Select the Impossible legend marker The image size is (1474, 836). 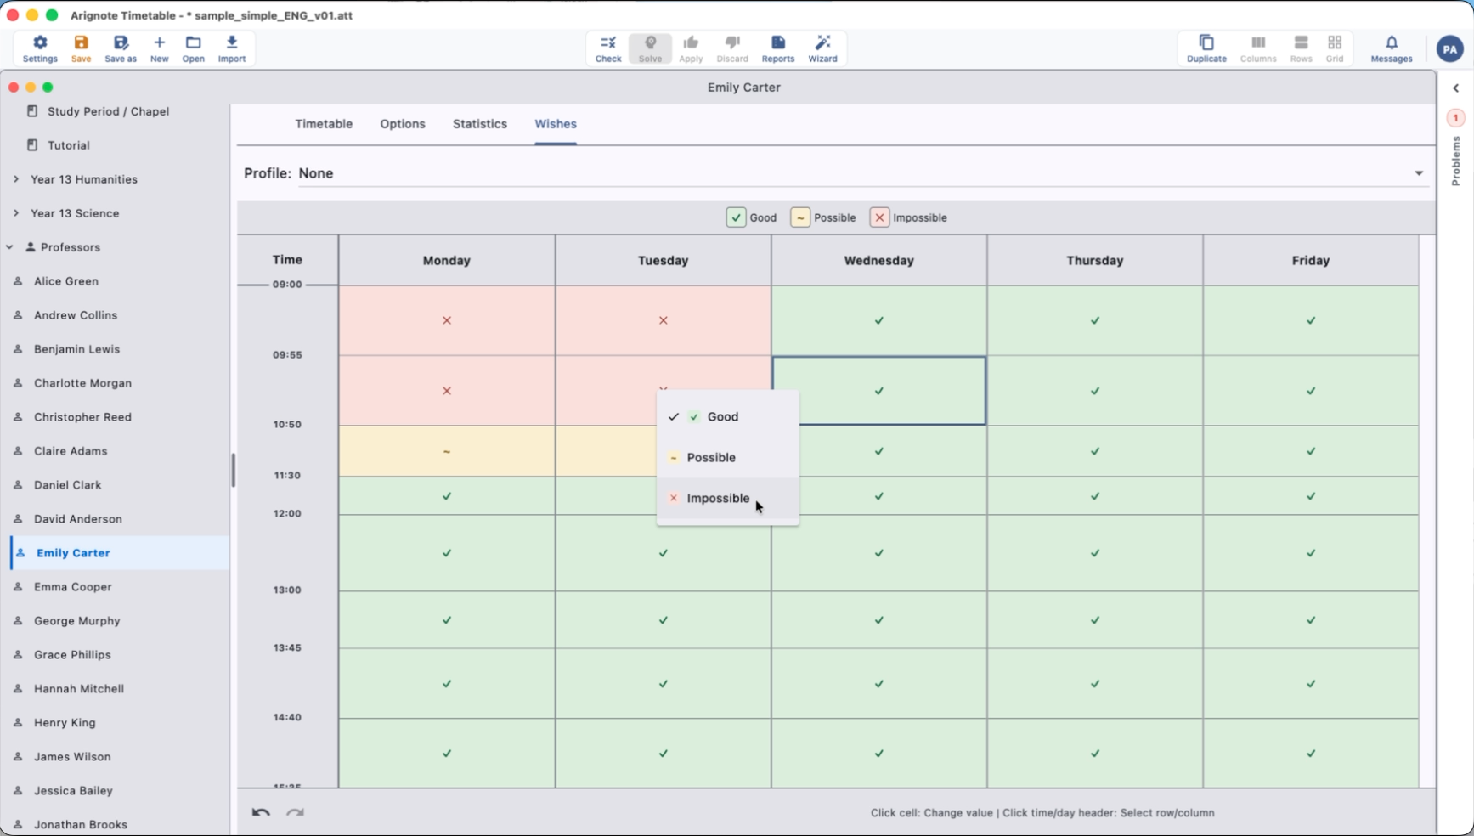[879, 217]
